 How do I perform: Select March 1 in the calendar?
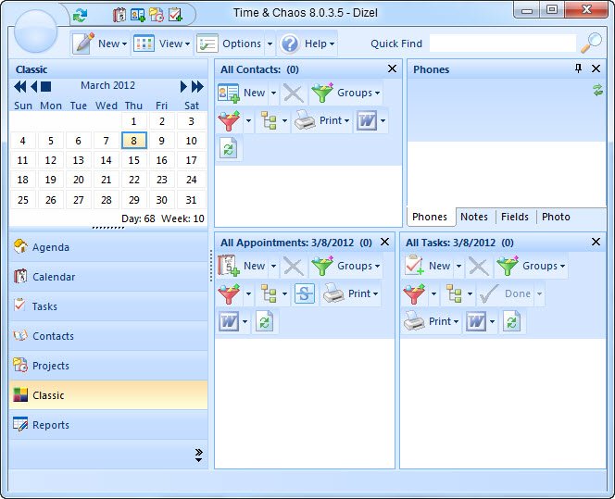(133, 121)
